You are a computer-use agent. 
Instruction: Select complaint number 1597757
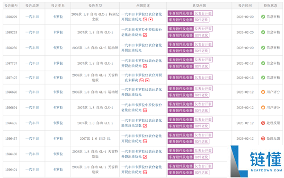11,63
